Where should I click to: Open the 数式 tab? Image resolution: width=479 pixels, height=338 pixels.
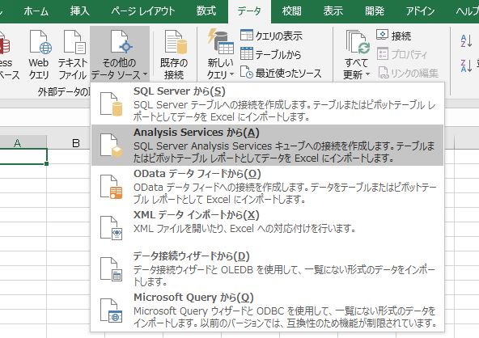[x=206, y=11]
